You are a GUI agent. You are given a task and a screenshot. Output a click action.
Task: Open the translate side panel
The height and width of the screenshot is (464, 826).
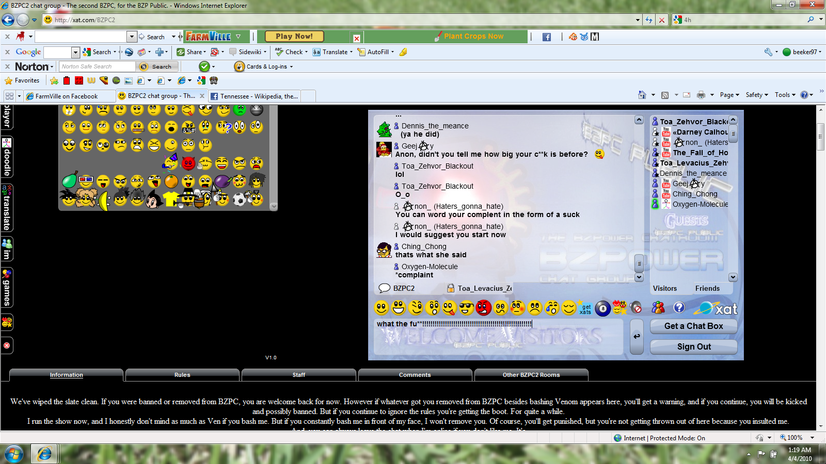click(7, 208)
